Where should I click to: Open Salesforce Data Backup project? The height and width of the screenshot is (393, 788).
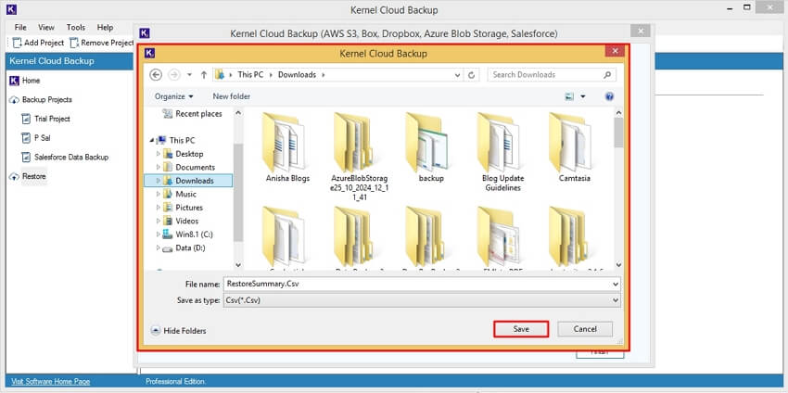click(65, 157)
